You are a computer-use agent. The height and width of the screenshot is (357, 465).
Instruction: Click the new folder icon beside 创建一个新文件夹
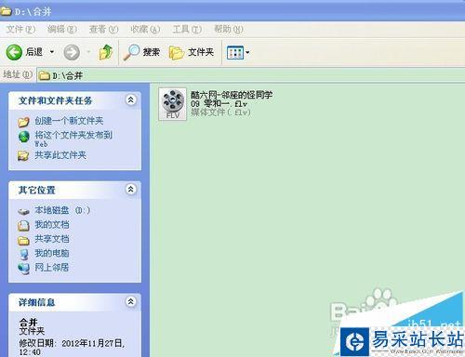(x=23, y=122)
